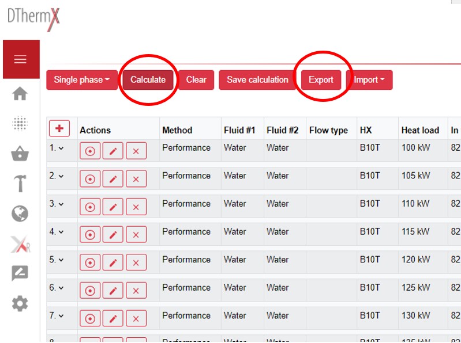Viewport: 461px width, 343px height.
Task: Select the target circle icon for row 7
Action: coord(90,318)
